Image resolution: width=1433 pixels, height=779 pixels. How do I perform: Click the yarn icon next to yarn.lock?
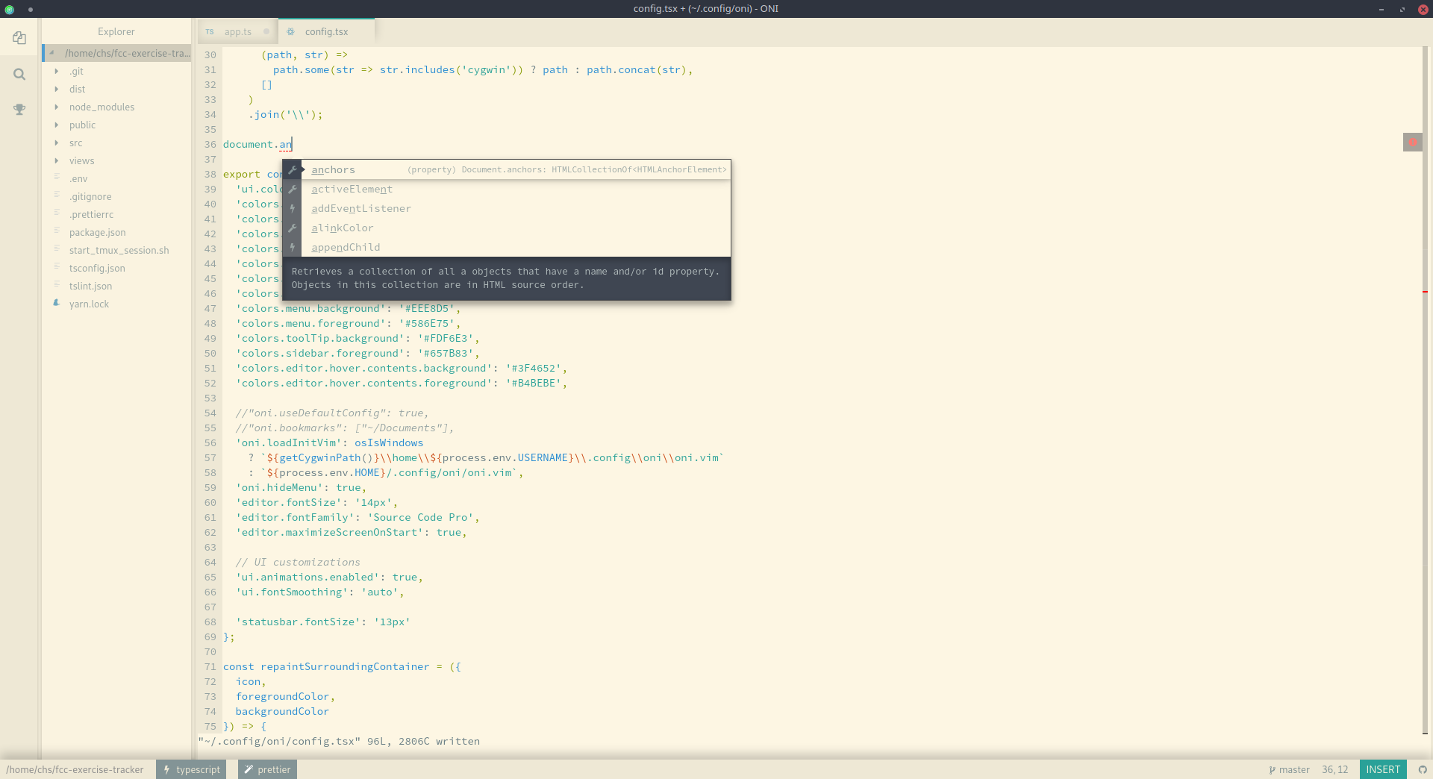[57, 303]
